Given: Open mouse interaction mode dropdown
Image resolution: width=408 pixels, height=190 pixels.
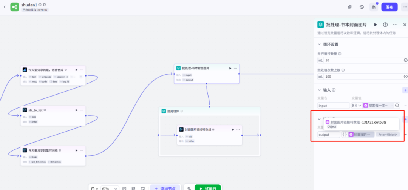Looking at the screenshot, I should (94, 189).
